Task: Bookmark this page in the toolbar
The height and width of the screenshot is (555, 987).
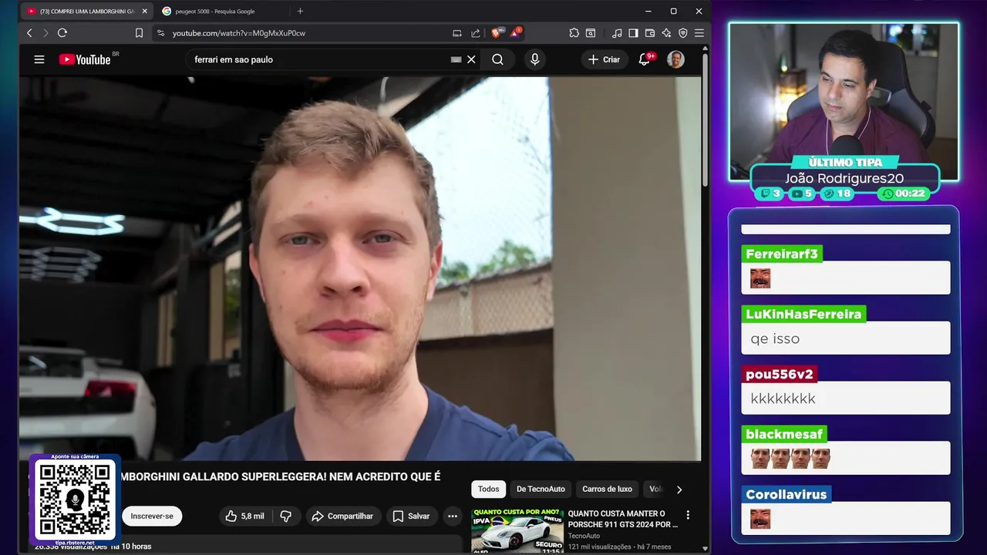Action: pos(139,33)
